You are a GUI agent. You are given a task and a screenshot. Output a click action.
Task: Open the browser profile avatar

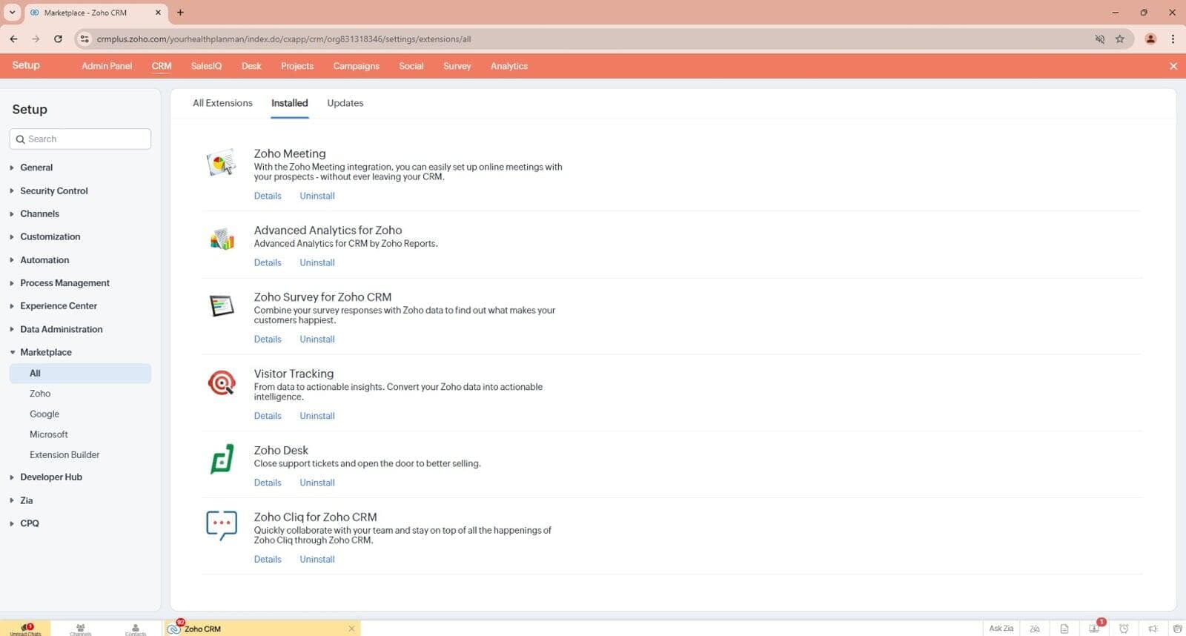coord(1150,39)
